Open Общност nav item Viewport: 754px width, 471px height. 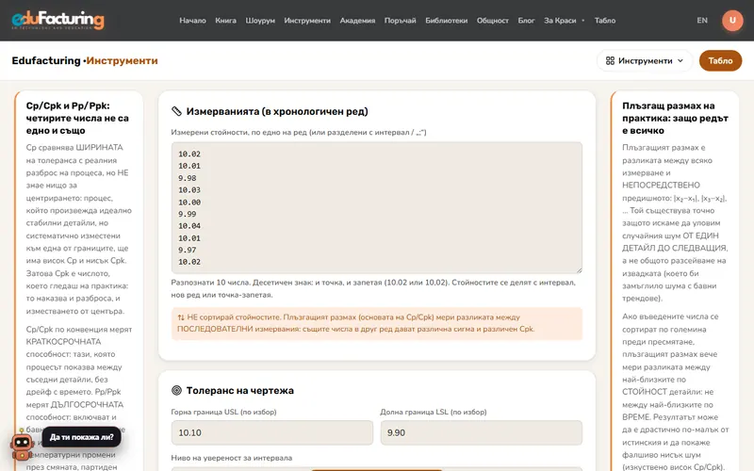(x=492, y=20)
